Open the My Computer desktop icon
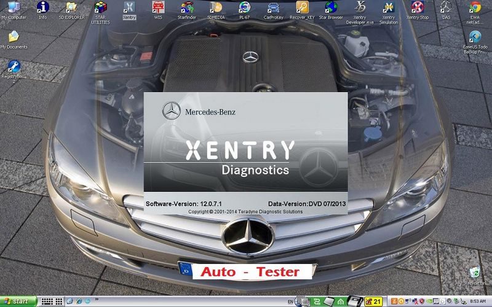Screen dimensions: 492x307 tap(14, 10)
